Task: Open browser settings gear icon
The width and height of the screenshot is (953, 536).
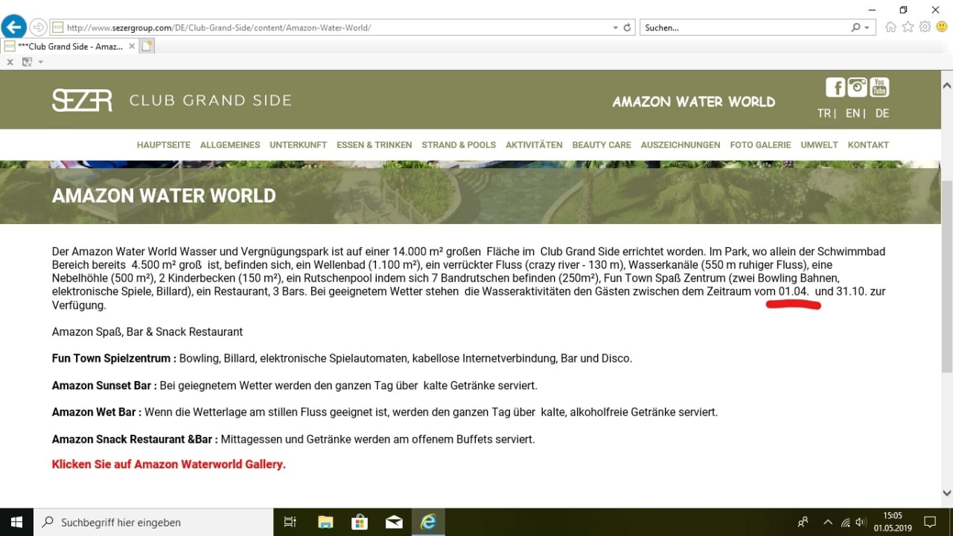Action: (x=925, y=28)
